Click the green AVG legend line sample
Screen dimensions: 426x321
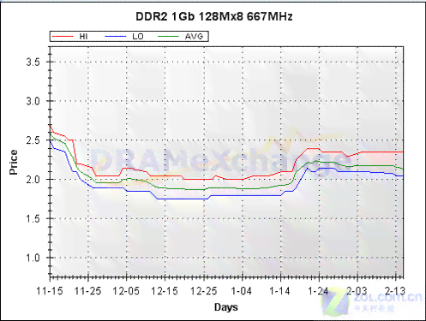(x=168, y=37)
